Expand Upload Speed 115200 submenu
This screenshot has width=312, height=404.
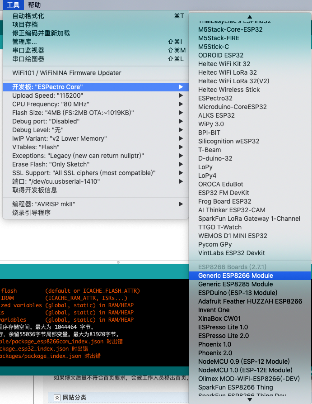[95, 95]
